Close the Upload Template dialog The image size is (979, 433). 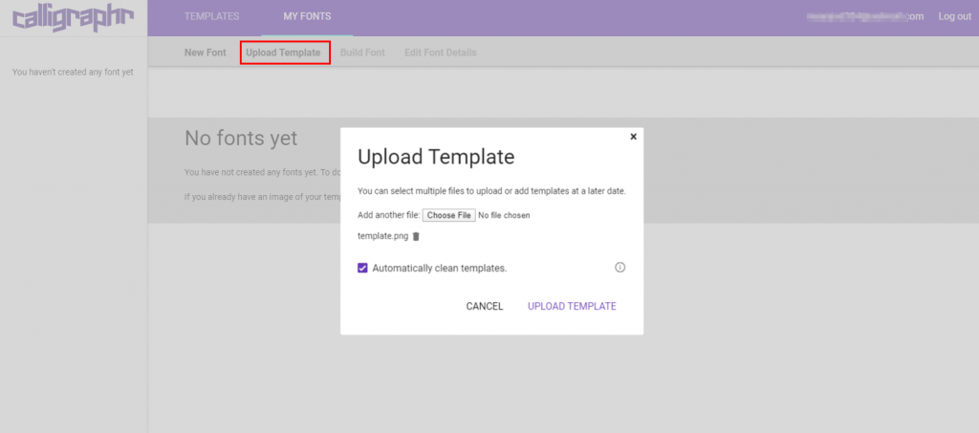pyautogui.click(x=633, y=137)
